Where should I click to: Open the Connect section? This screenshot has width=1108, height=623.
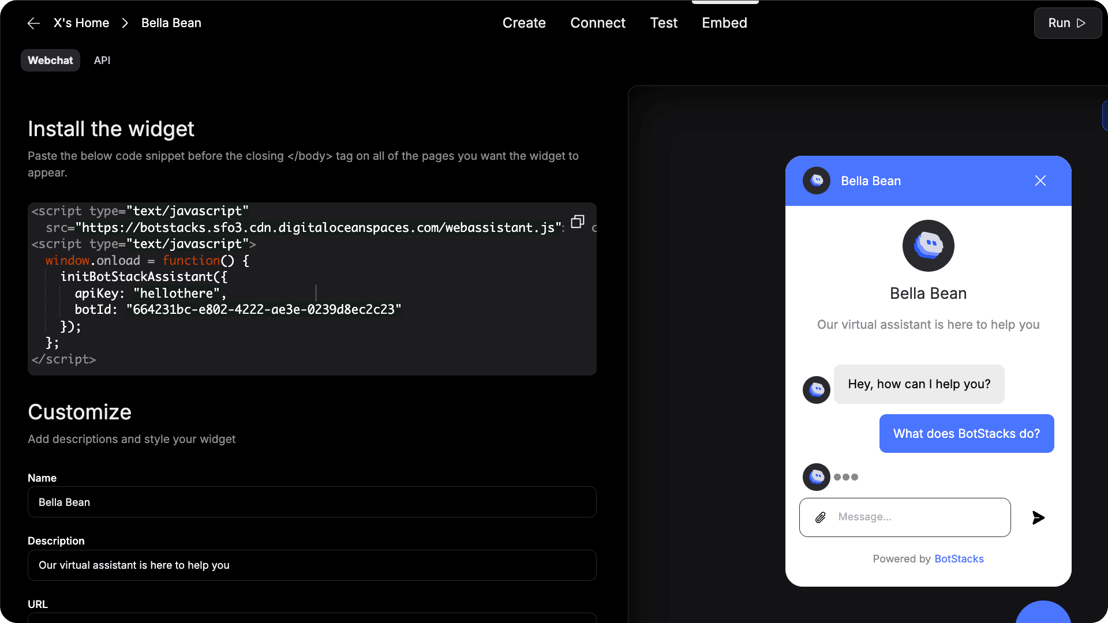pos(598,23)
